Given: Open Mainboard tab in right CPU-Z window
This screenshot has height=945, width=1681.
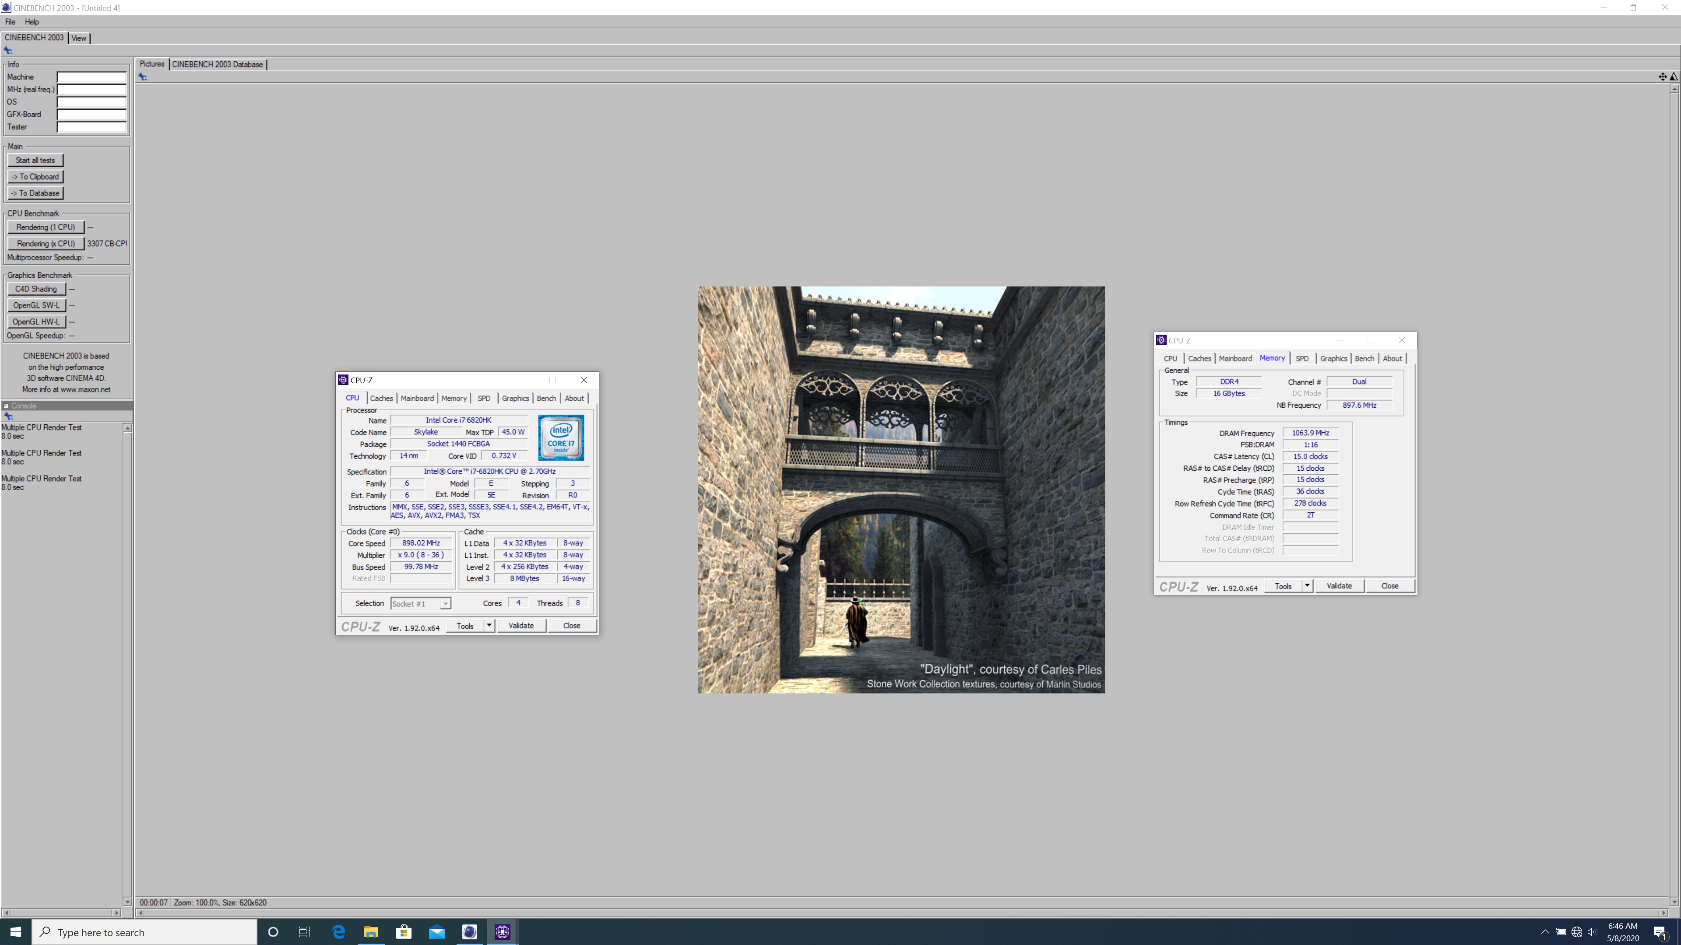Looking at the screenshot, I should (1235, 359).
